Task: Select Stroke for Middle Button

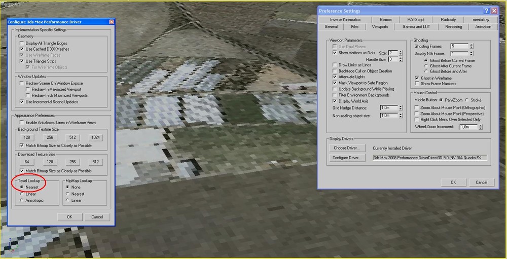Action: click(x=467, y=100)
